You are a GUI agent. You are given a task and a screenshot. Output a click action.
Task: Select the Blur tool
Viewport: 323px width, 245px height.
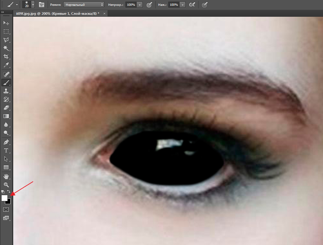pyautogui.click(x=6, y=124)
